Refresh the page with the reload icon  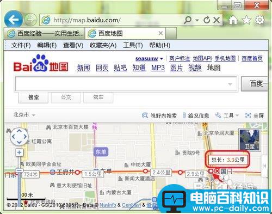207,20
